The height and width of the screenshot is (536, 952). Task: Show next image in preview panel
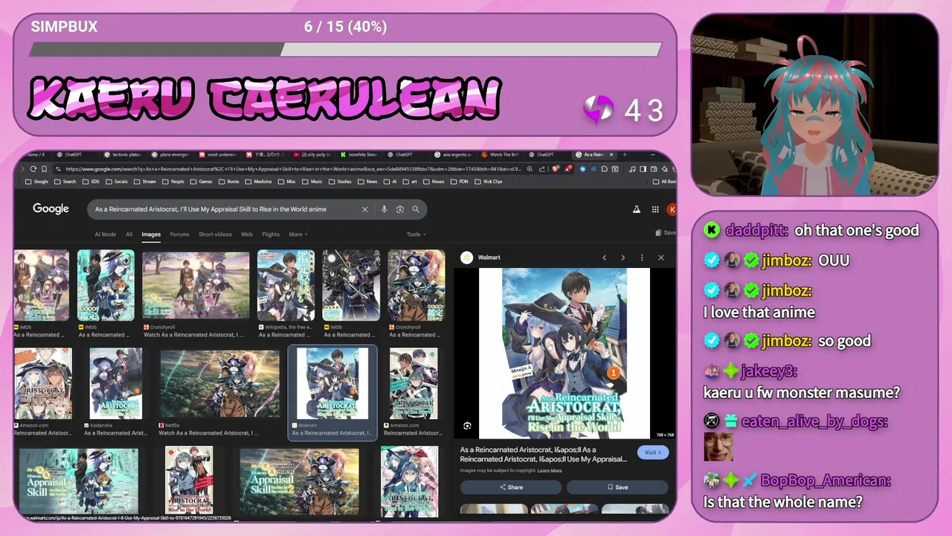(623, 258)
